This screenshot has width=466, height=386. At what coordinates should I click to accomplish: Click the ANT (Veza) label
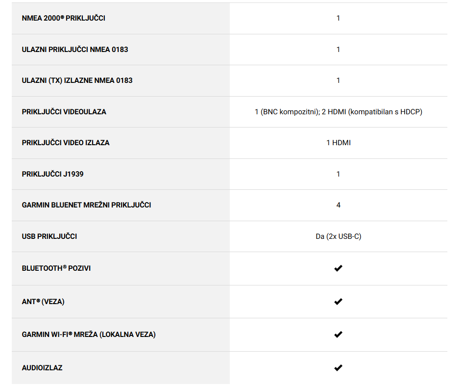43,302
